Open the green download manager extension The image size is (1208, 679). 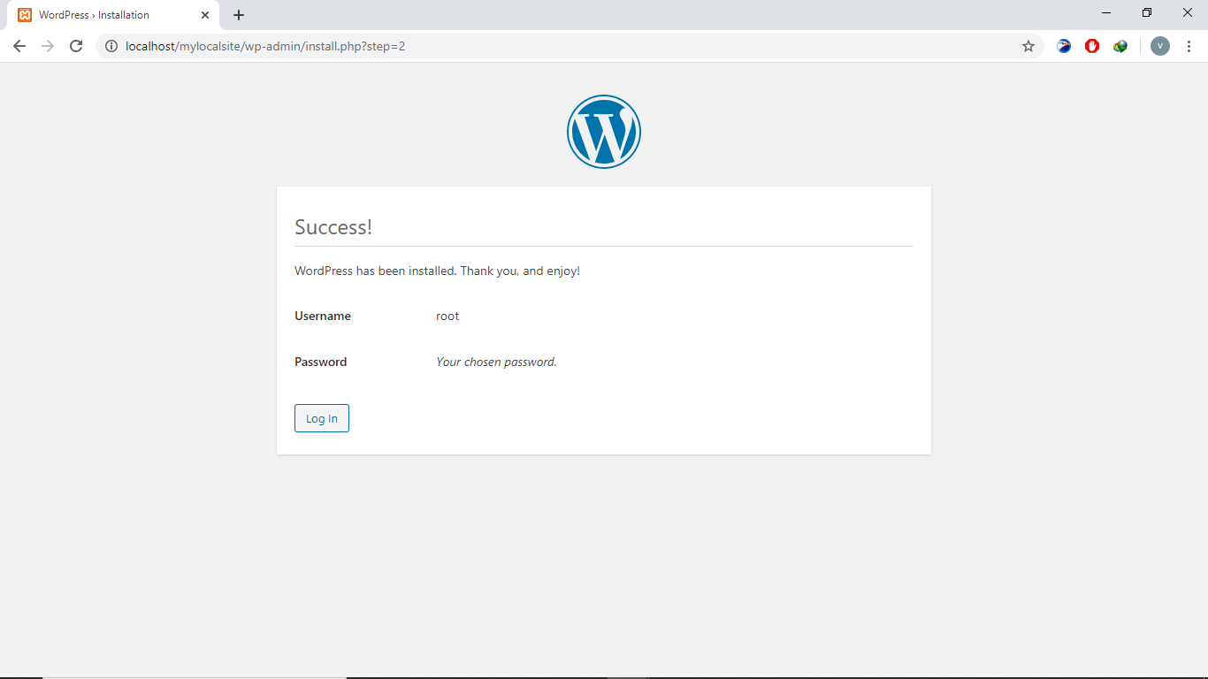point(1120,46)
